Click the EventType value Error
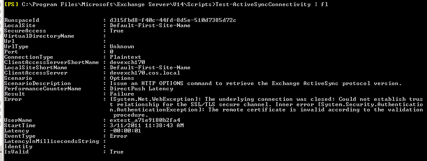 pyautogui.click(x=118, y=136)
